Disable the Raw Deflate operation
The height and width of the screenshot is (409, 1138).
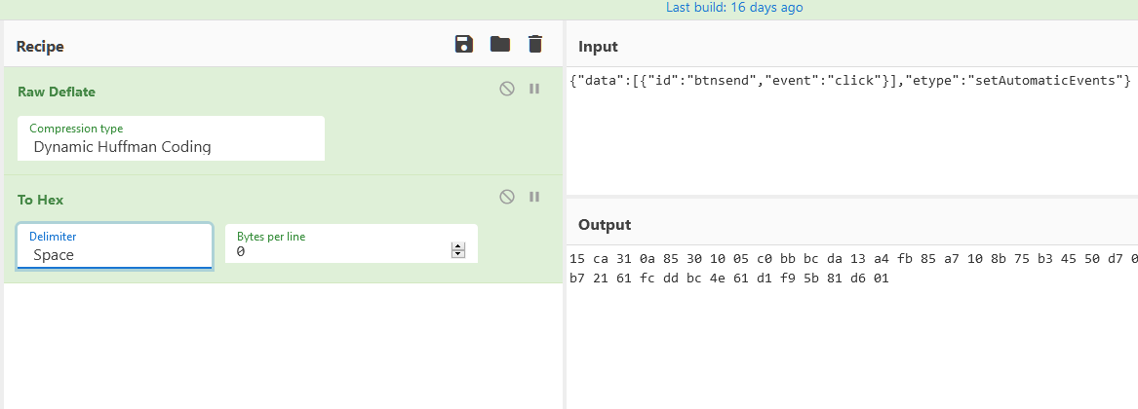point(507,89)
